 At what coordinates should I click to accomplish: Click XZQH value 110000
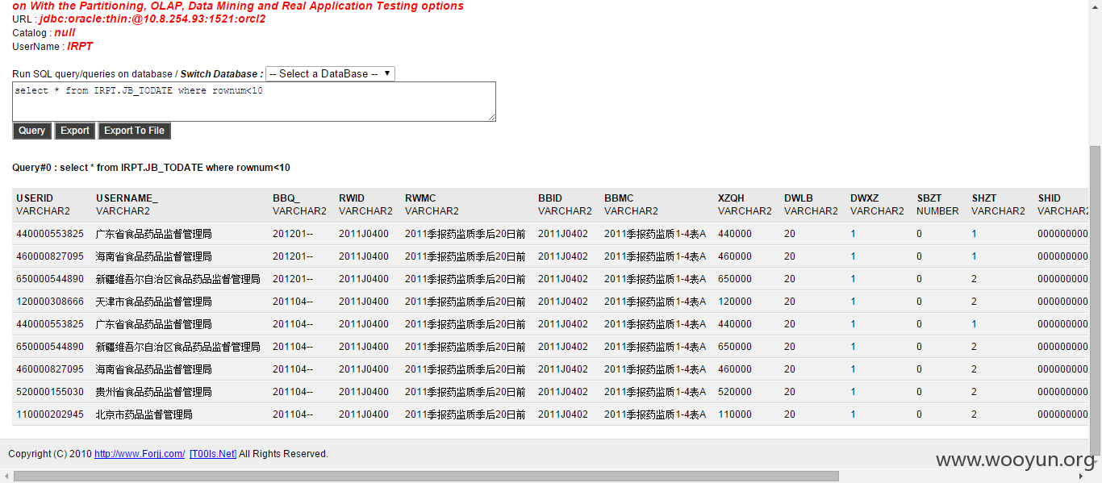735,414
